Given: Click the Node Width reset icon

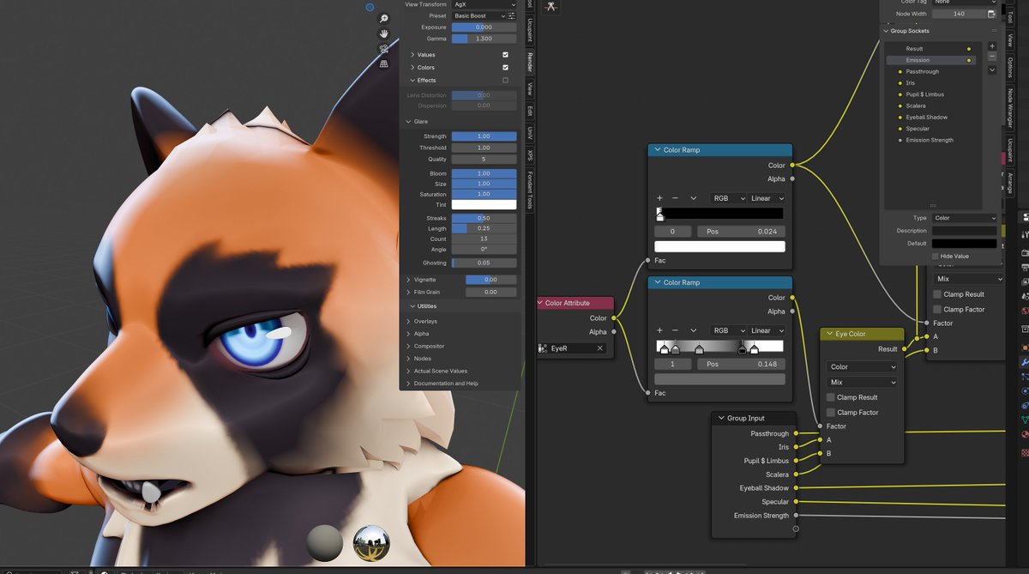Looking at the screenshot, I should click(x=991, y=14).
